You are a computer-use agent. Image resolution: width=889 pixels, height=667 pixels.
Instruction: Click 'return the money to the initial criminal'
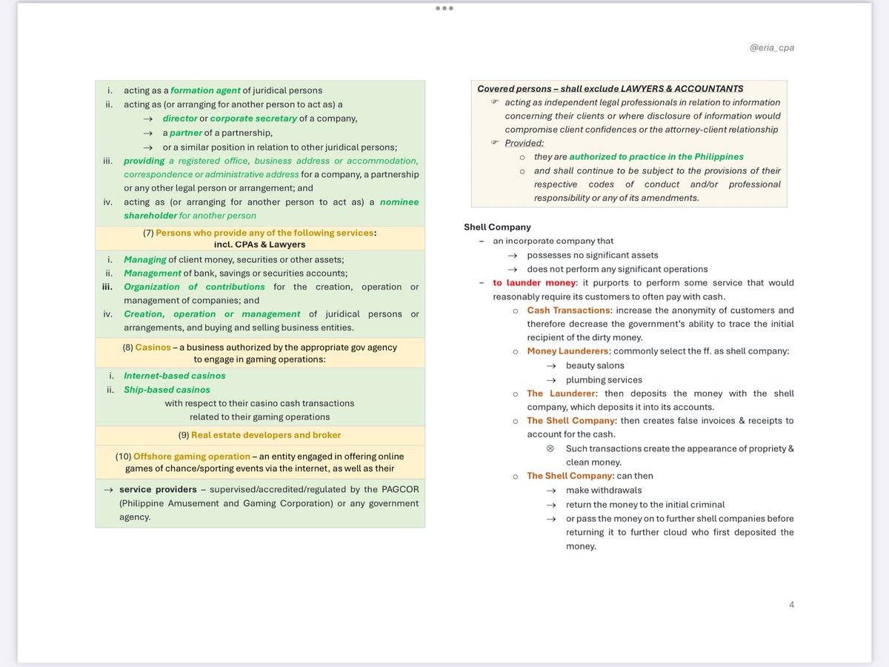click(x=645, y=504)
